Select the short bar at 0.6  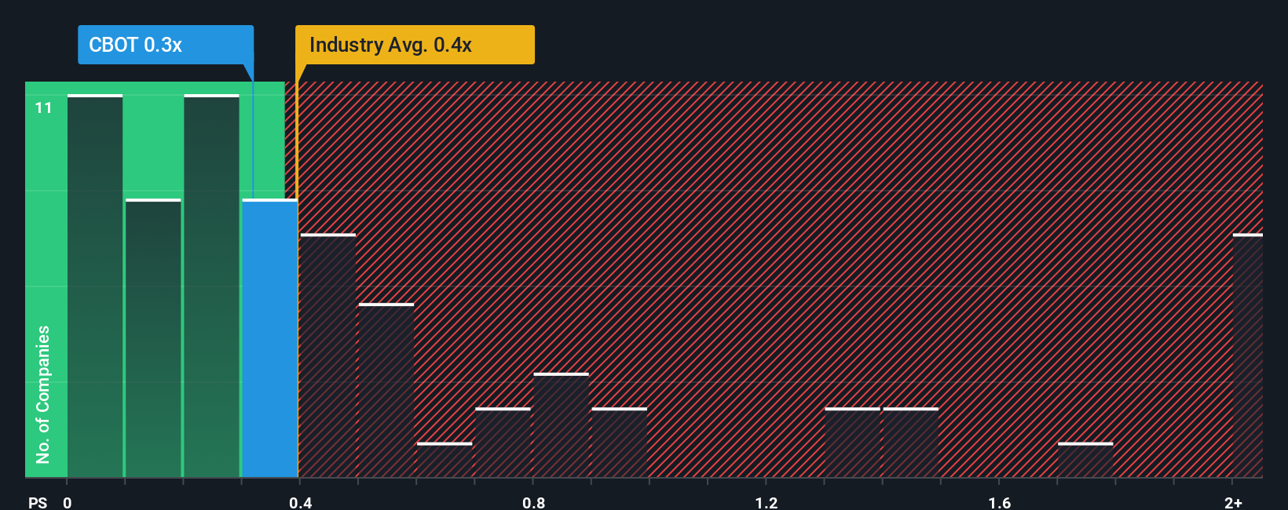pos(445,460)
